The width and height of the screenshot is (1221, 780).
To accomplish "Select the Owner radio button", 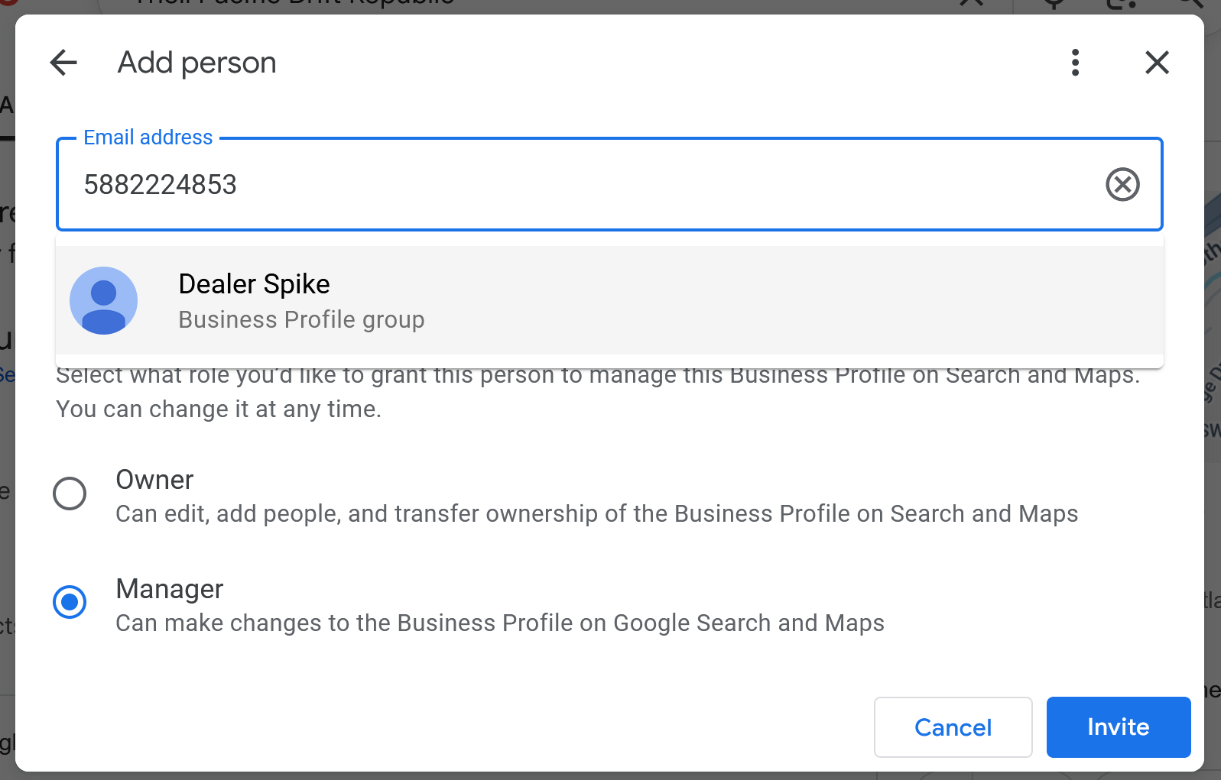I will coord(70,494).
